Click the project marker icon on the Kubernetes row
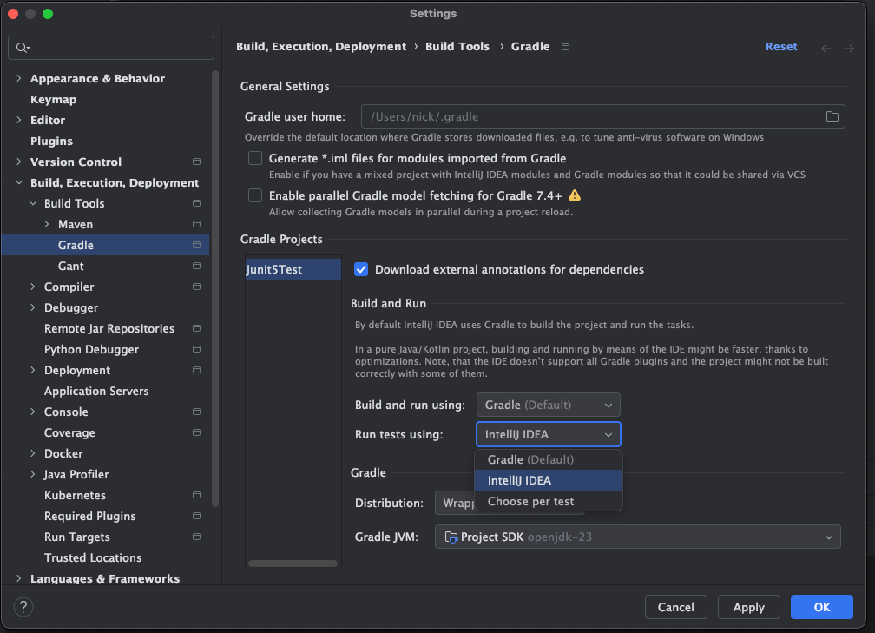The height and width of the screenshot is (633, 875). [x=196, y=495]
